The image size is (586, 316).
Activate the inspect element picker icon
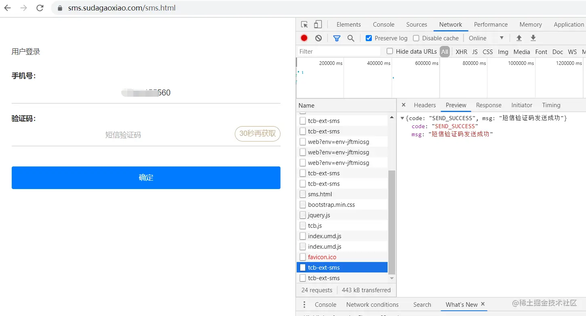click(304, 25)
